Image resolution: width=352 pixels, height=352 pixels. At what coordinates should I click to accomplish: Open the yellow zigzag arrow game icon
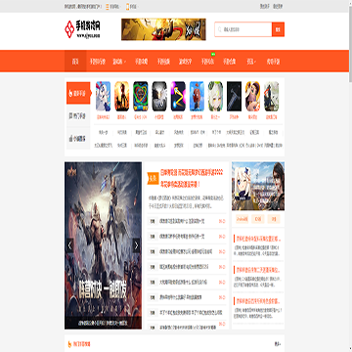pyautogui.click(x=178, y=97)
